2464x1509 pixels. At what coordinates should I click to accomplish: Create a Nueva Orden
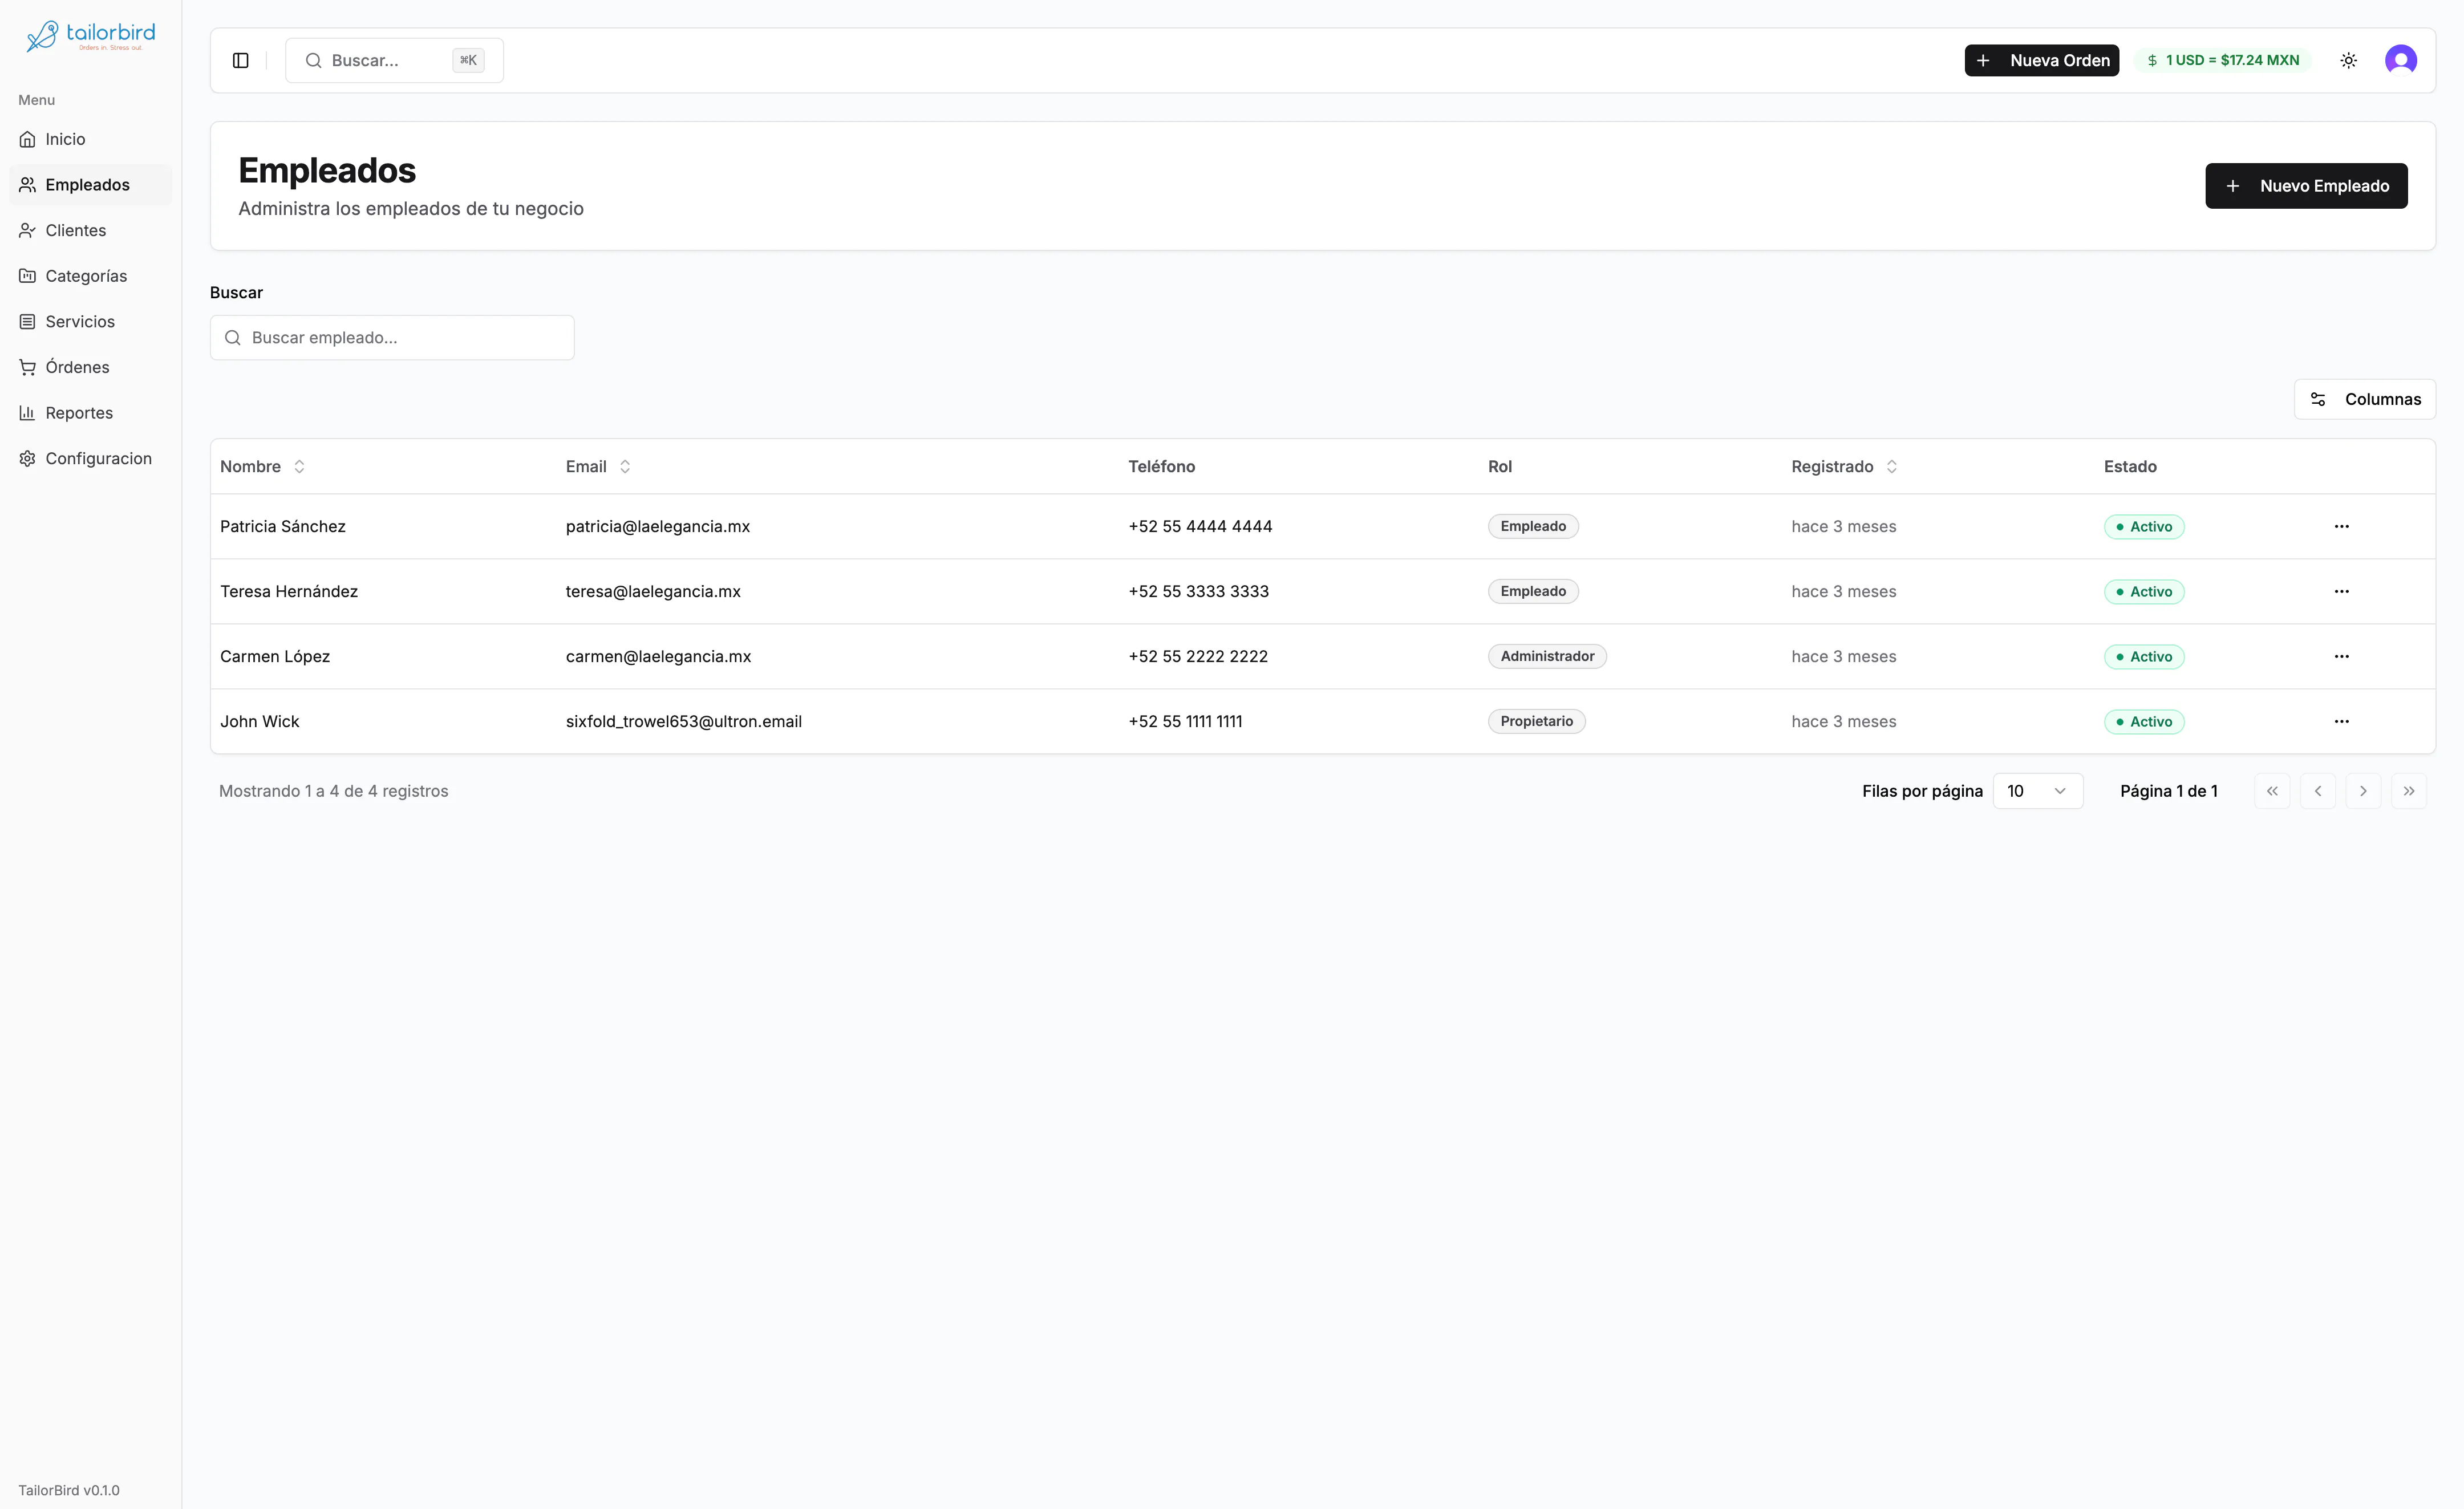[x=2041, y=61]
